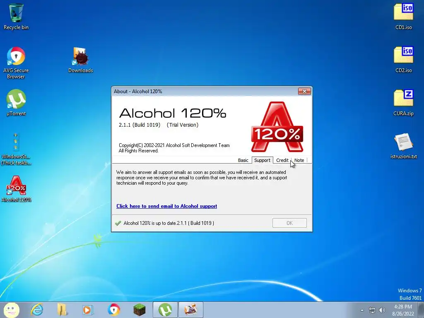424x318 pixels.
Task: Click the 'Alcohol 120%' heading text in dialog
Action: click(173, 113)
